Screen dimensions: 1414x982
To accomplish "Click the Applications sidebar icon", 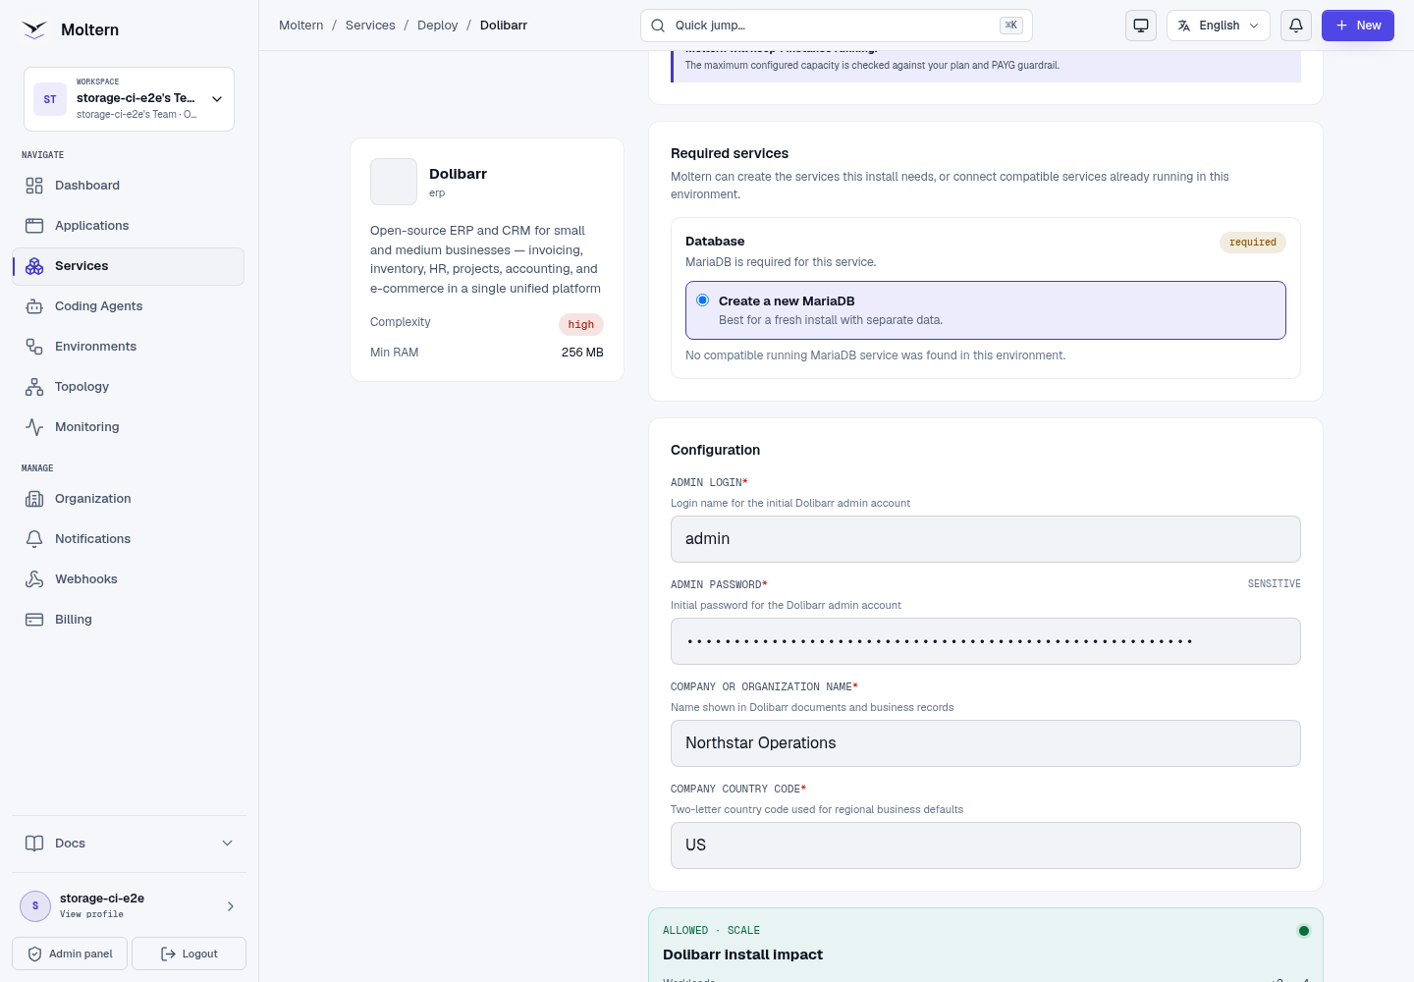I will point(34,226).
